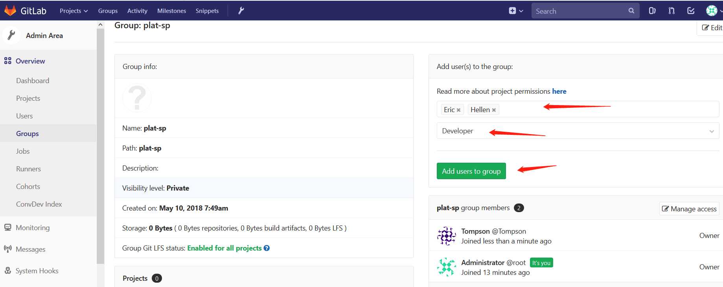Click the Admin Area sidebar title
The image size is (723, 287).
(44, 35)
